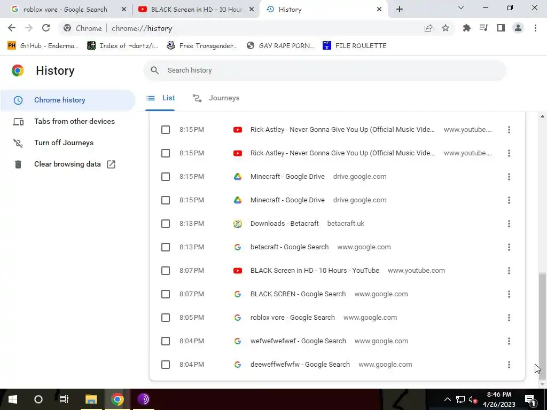Open more actions for BLACK Screen in HD entry
Viewport: 547px width, 410px height.
point(509,271)
